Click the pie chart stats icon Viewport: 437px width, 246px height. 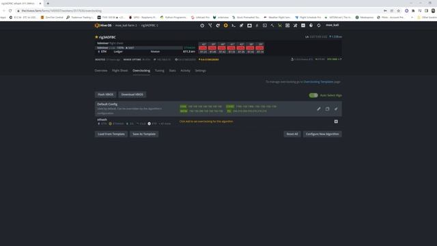311,25
